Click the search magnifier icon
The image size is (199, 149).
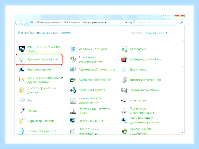click(x=182, y=23)
